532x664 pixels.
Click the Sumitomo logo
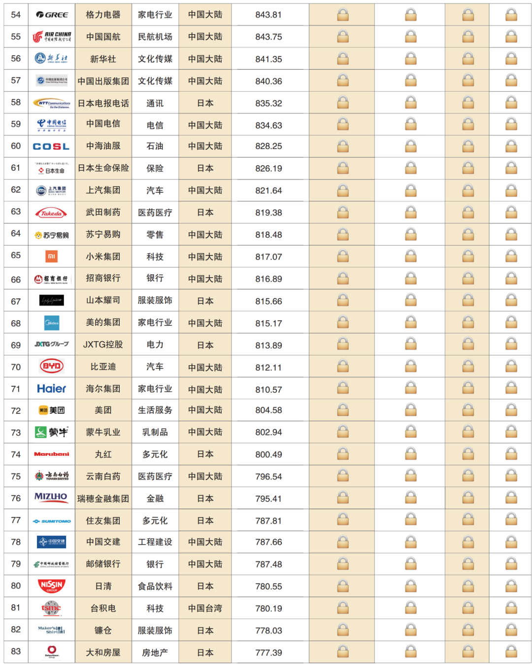pos(52,521)
